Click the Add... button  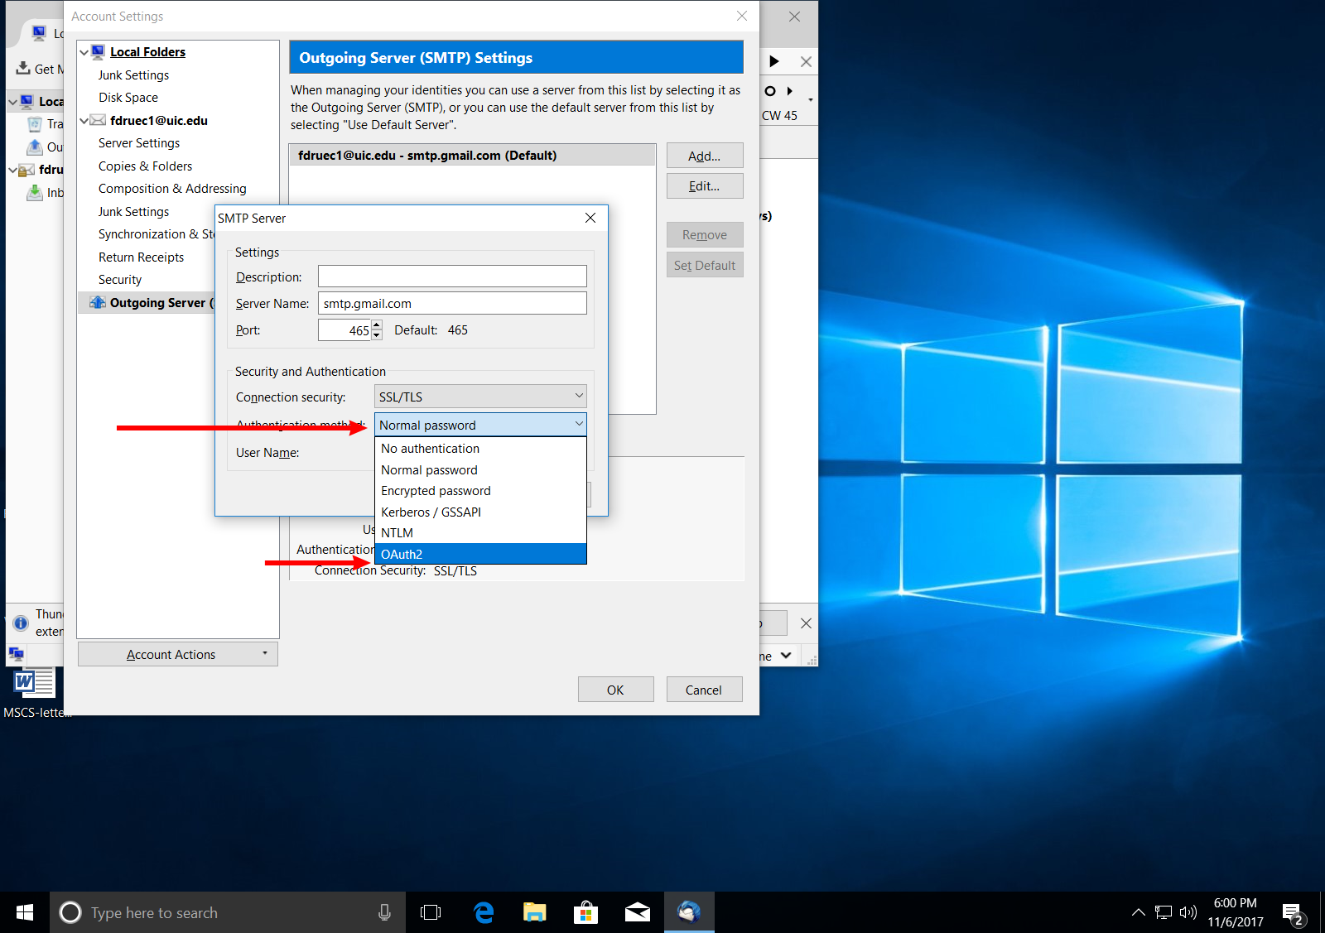[x=705, y=156]
